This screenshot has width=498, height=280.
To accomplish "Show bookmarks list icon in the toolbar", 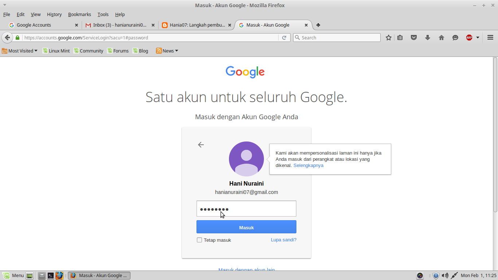I will (x=400, y=38).
